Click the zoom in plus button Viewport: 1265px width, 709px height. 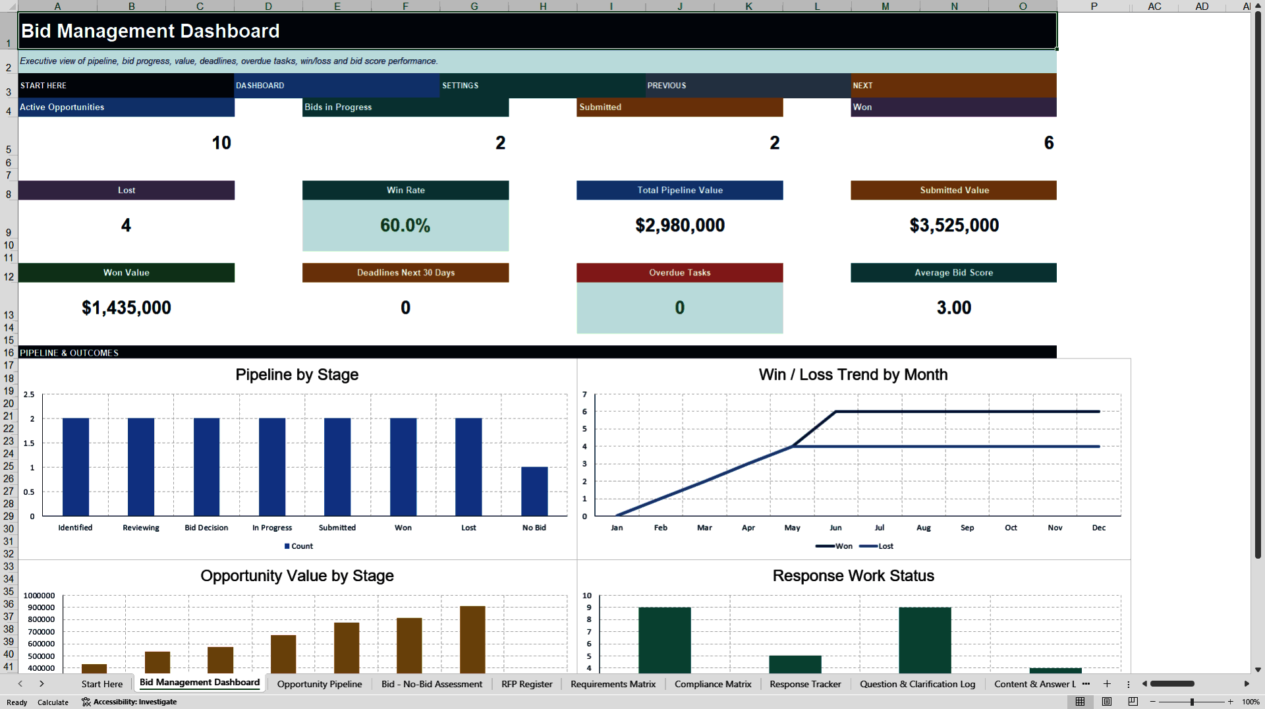(1230, 702)
